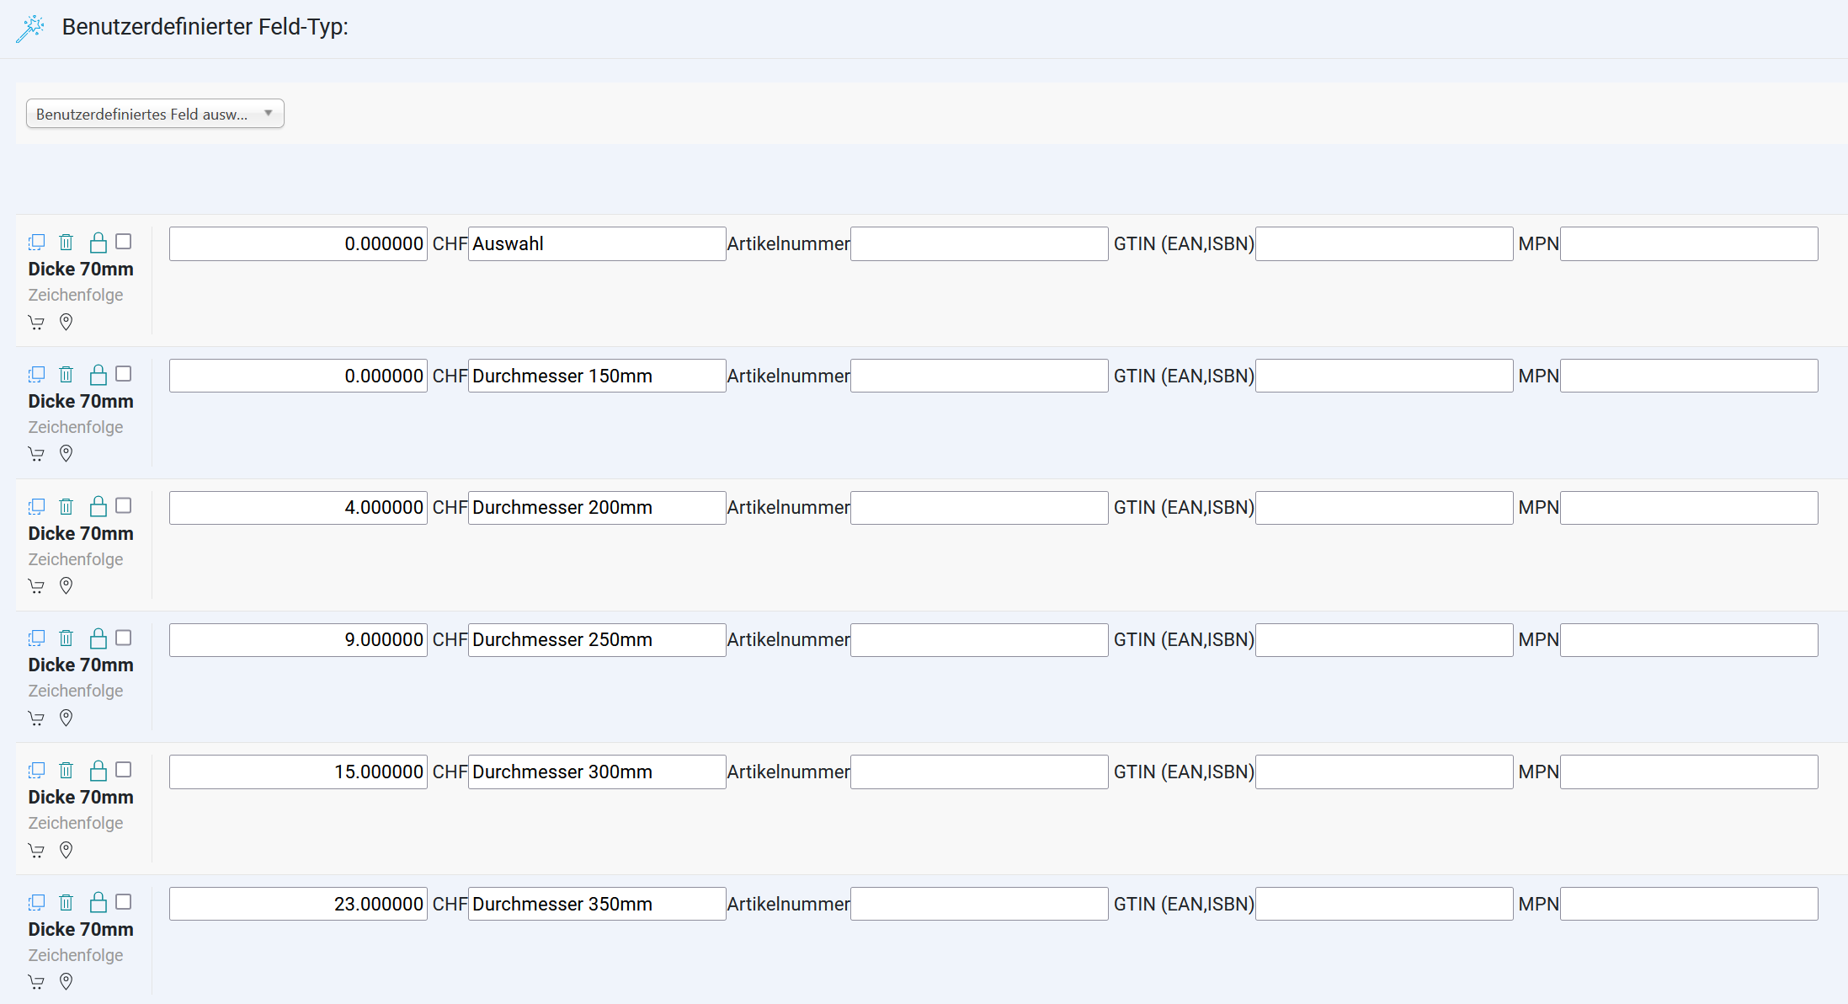Click the duplicate icon in the Auswahl row

coord(36,243)
